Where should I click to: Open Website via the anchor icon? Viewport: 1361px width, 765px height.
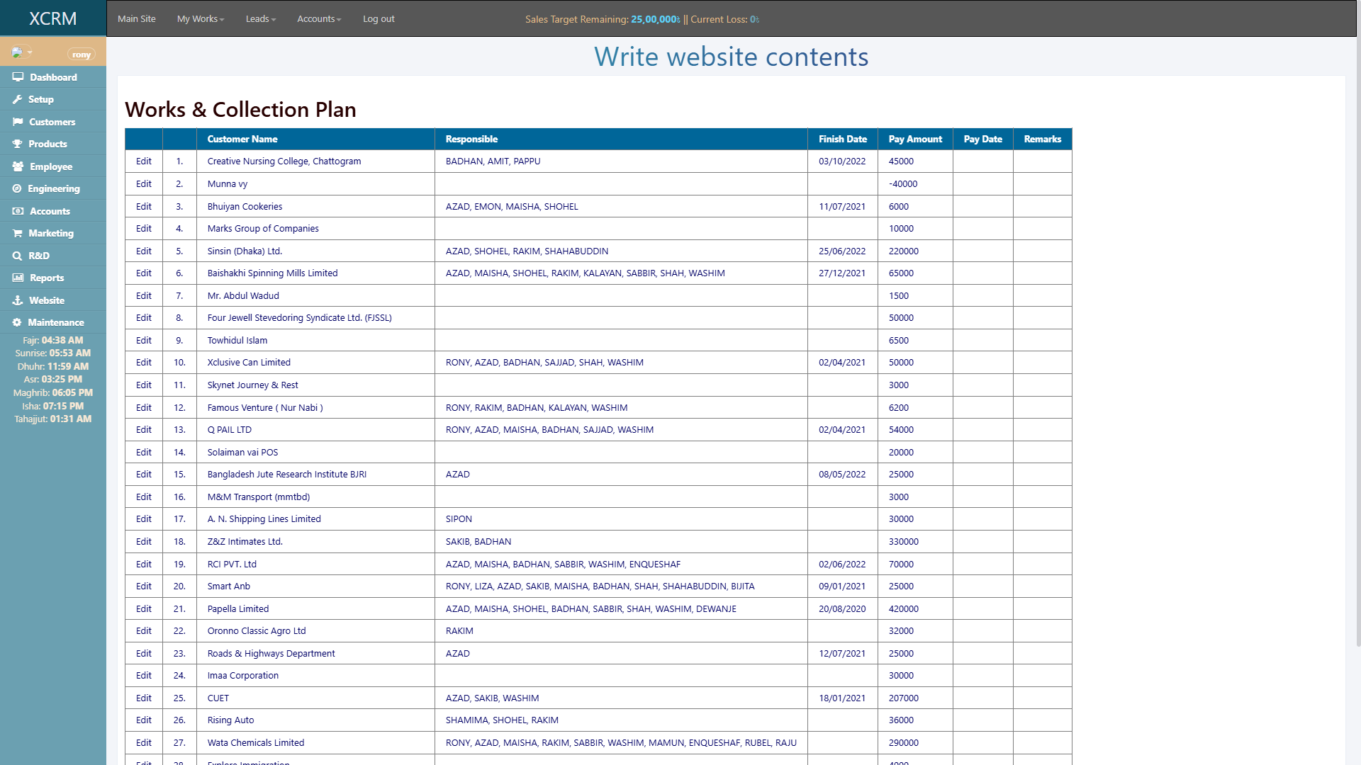coord(18,300)
